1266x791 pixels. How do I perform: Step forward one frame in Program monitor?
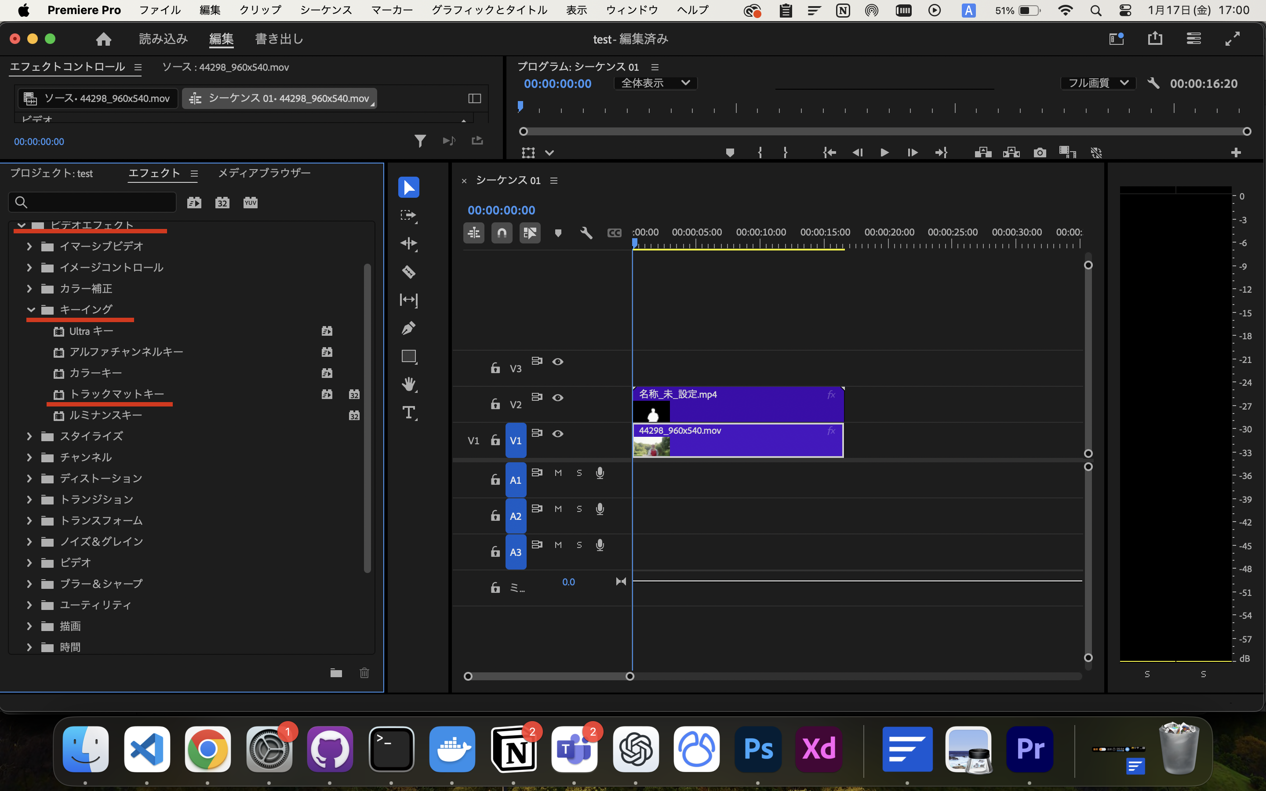913,152
